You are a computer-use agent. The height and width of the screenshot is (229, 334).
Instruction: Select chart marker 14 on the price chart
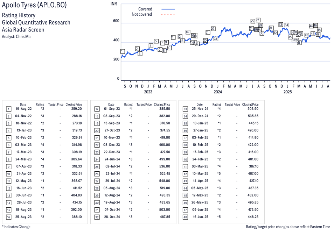(x=188, y=32)
